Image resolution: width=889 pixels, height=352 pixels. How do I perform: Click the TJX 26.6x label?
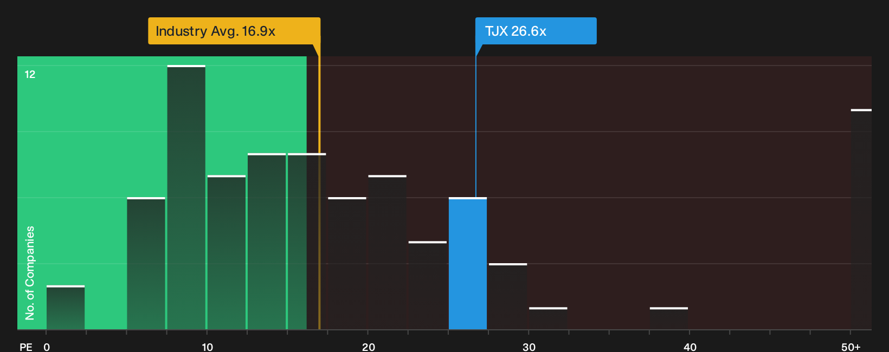click(x=536, y=31)
